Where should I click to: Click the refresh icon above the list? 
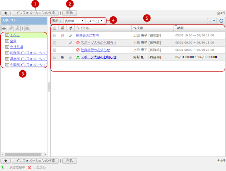pos(221,21)
